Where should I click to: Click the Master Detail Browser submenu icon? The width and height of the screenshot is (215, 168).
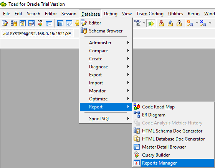point(137,147)
